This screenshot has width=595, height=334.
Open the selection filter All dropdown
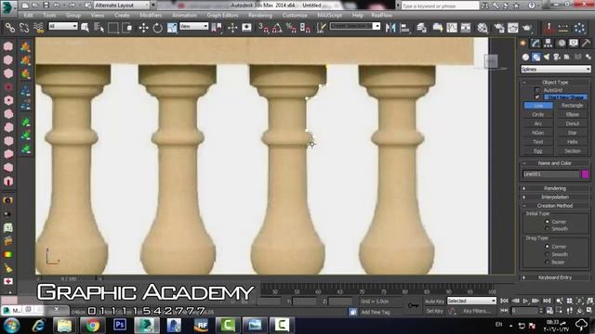(x=63, y=26)
